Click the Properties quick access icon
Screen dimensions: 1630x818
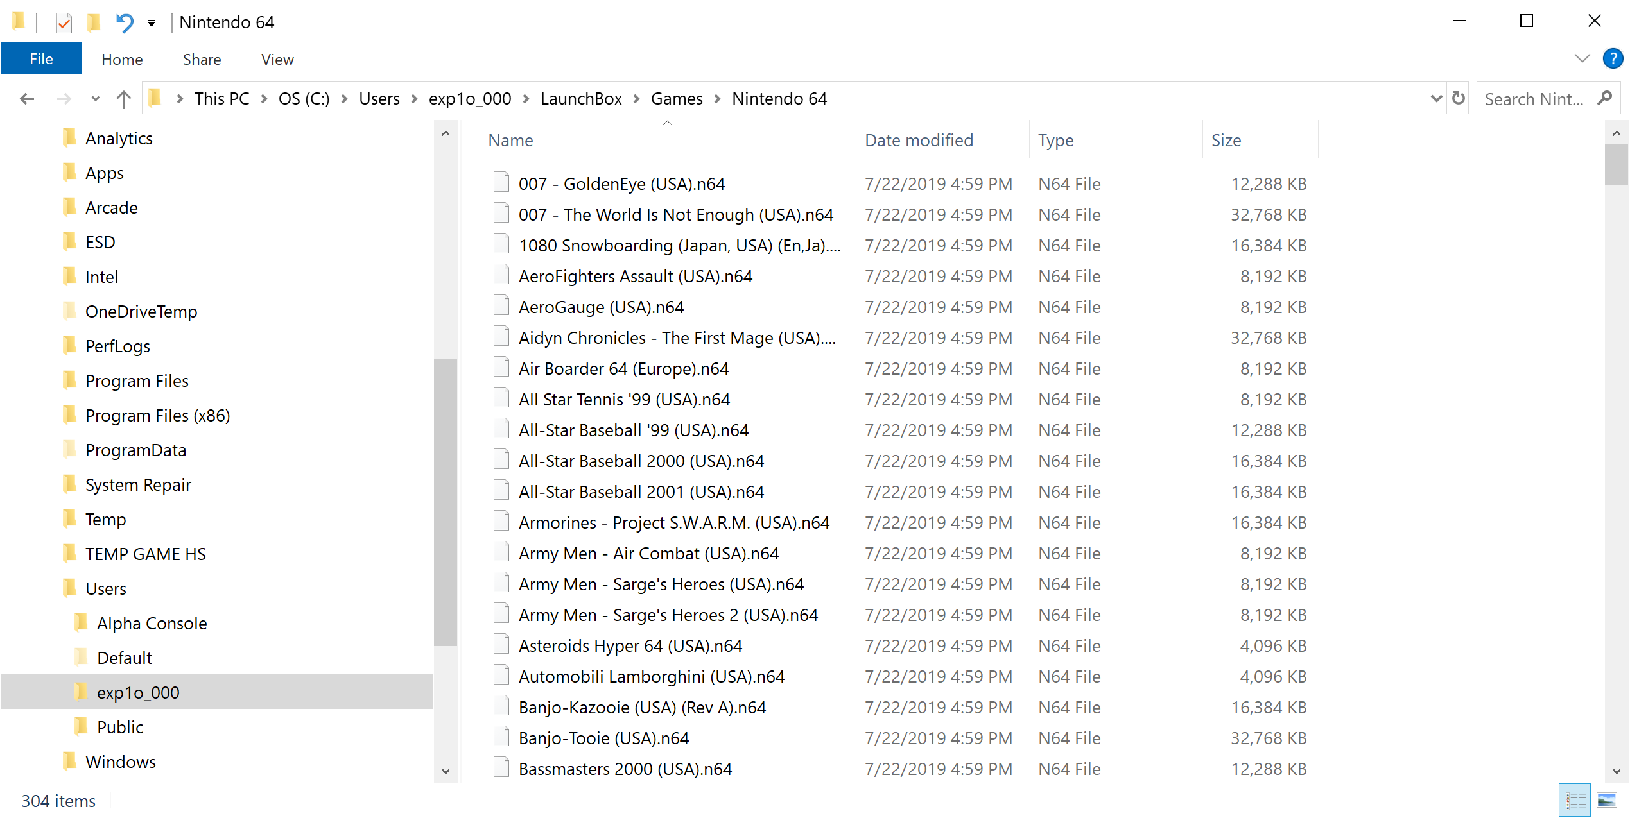[x=64, y=23]
